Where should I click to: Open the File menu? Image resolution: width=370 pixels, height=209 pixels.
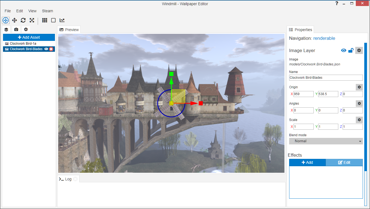pyautogui.click(x=8, y=11)
